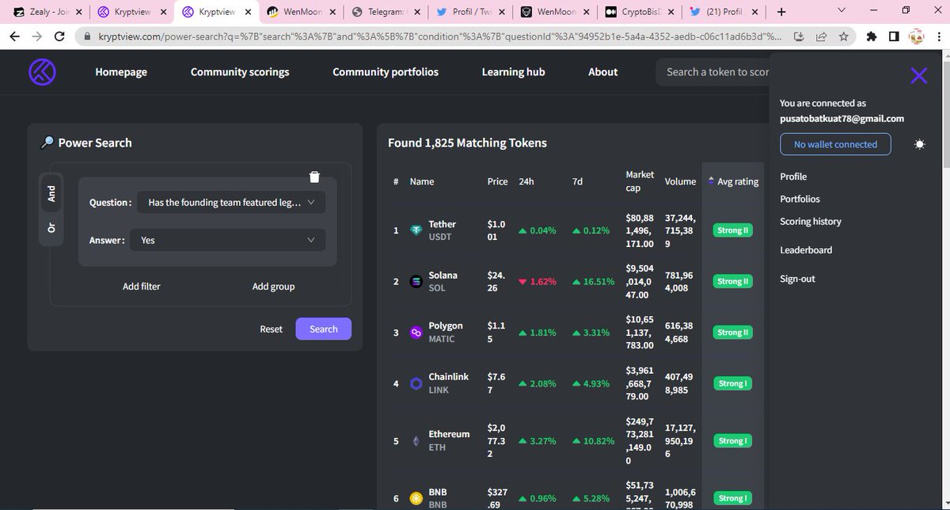
Task: Click the Ethereum token icon
Action: 416,441
